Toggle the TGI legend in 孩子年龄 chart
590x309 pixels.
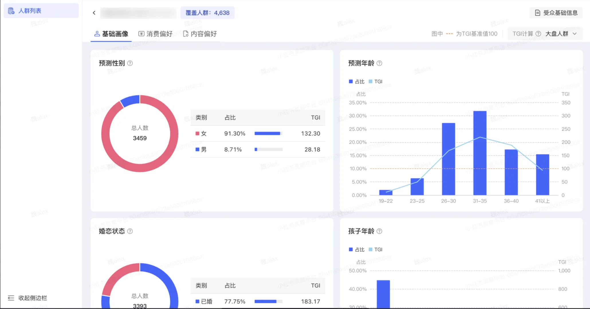(x=375, y=249)
